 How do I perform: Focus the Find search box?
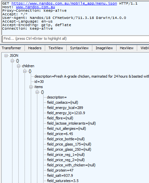click(x=76, y=38)
